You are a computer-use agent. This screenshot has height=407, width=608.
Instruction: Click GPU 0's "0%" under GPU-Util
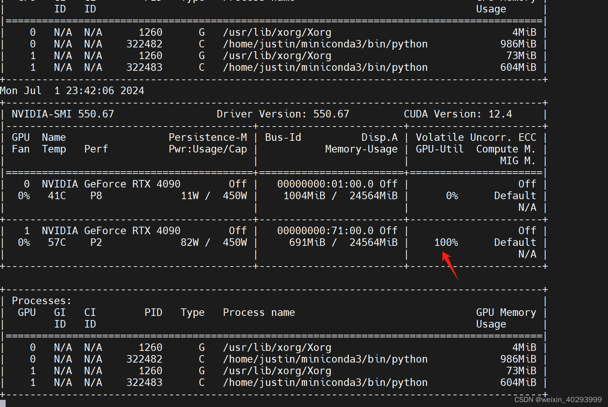click(x=452, y=196)
